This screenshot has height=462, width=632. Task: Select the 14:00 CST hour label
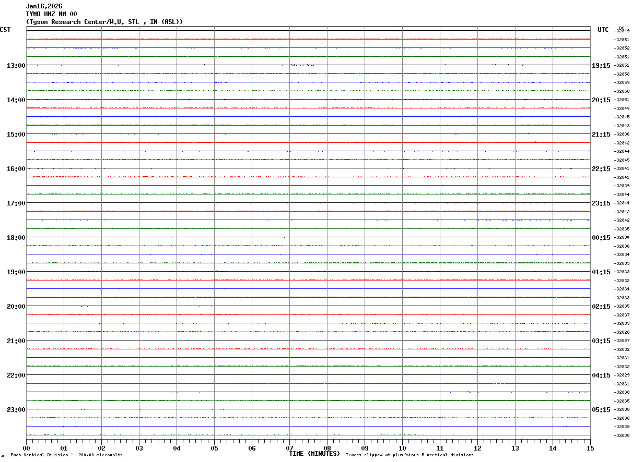16,100
